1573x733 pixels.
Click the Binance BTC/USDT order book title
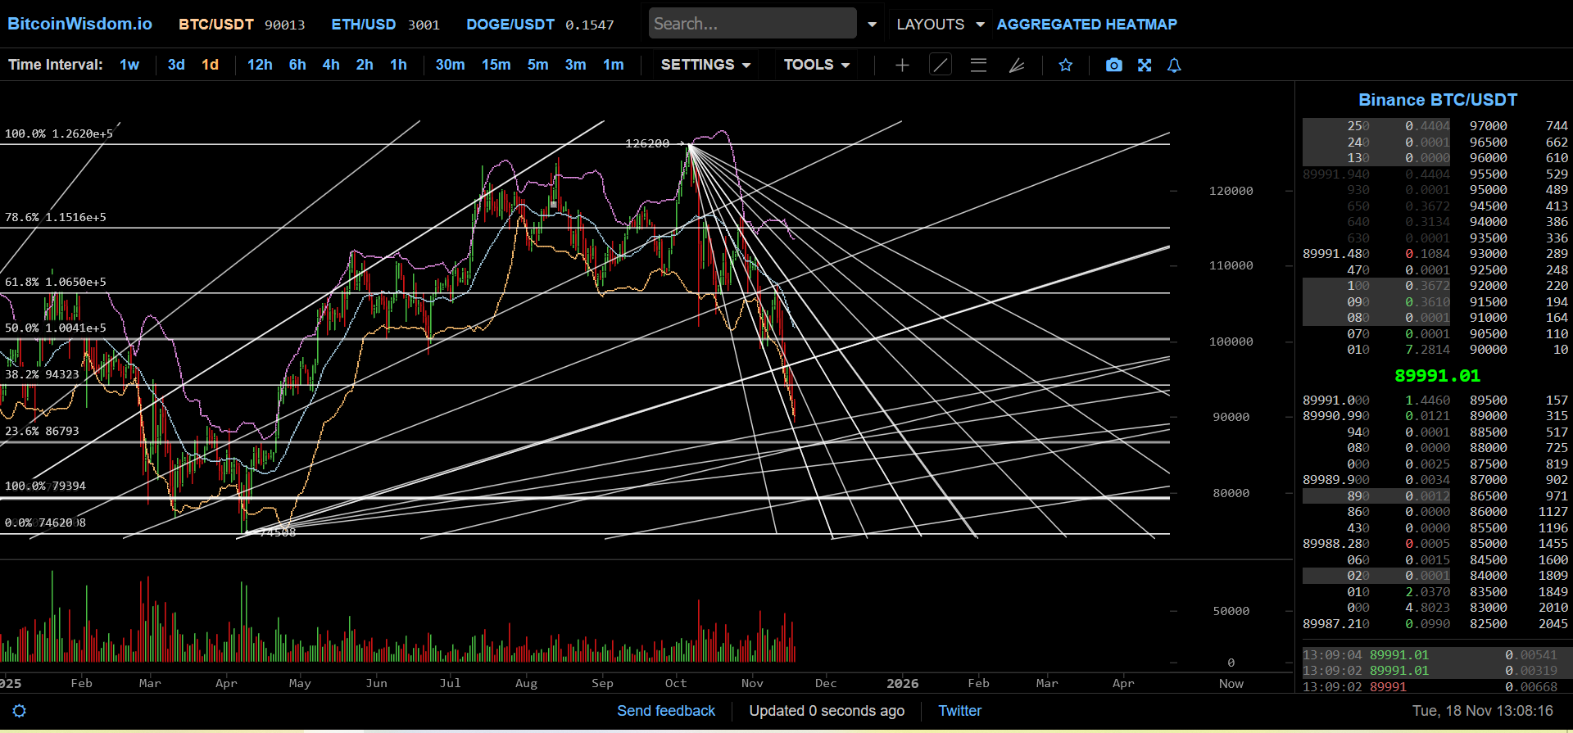pos(1438,100)
